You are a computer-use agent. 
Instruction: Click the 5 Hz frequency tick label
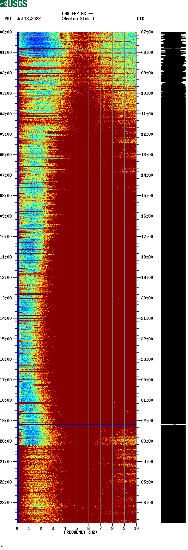pyautogui.click(x=77, y=529)
